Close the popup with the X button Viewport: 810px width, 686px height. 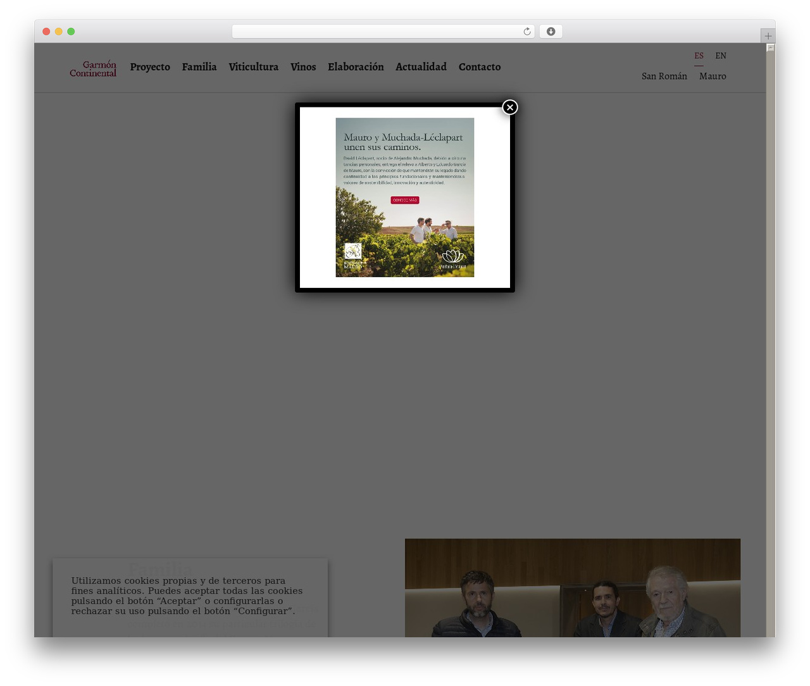pos(510,108)
